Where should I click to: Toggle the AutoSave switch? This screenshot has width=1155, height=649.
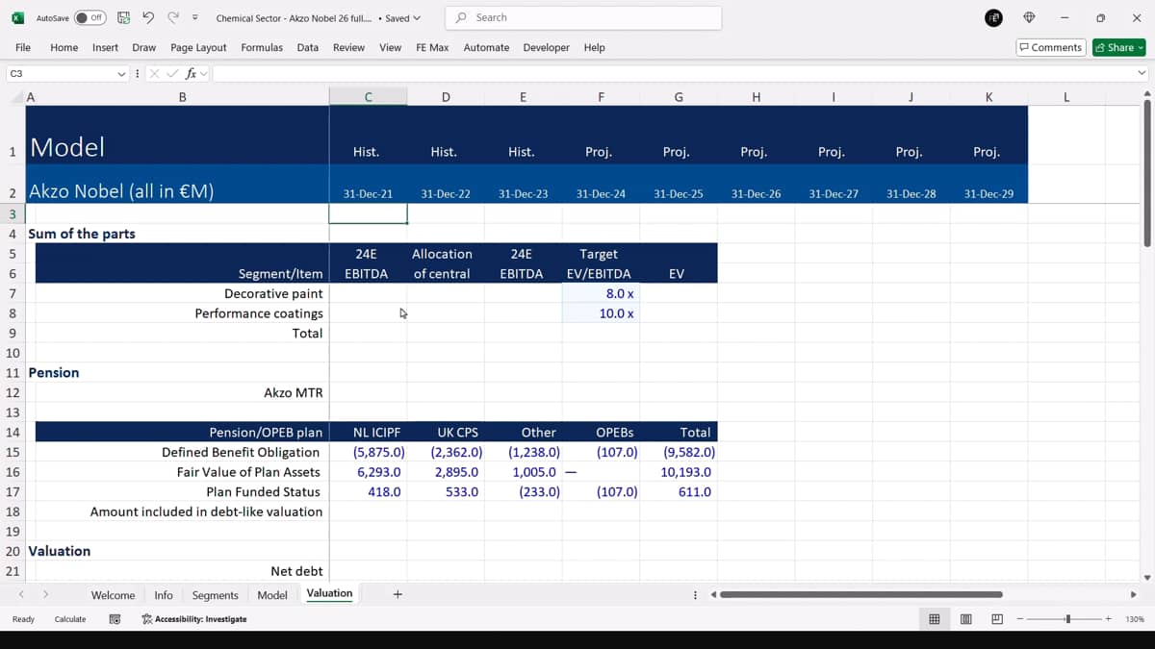(x=90, y=18)
